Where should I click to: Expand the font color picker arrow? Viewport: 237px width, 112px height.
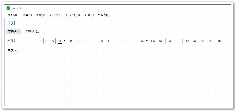tap(65, 41)
